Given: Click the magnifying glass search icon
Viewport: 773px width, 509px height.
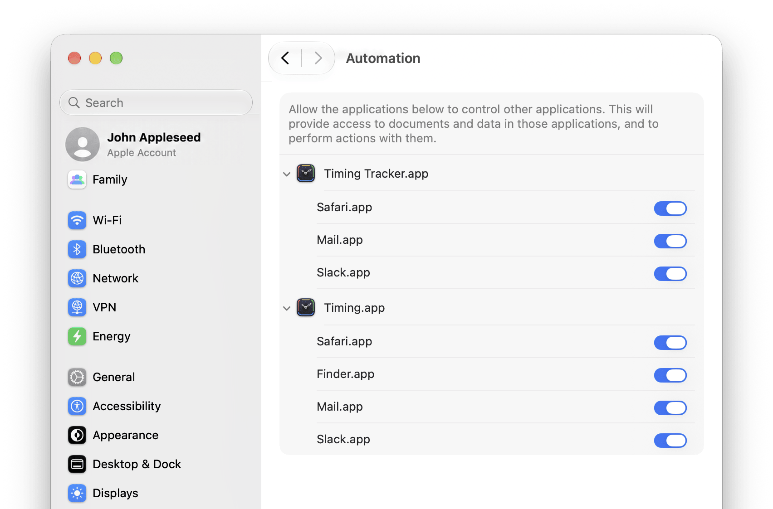Looking at the screenshot, I should click(74, 103).
